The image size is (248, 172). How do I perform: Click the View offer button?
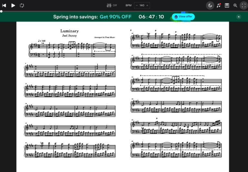pos(183,16)
